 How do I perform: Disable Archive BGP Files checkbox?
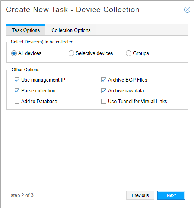point(104,80)
